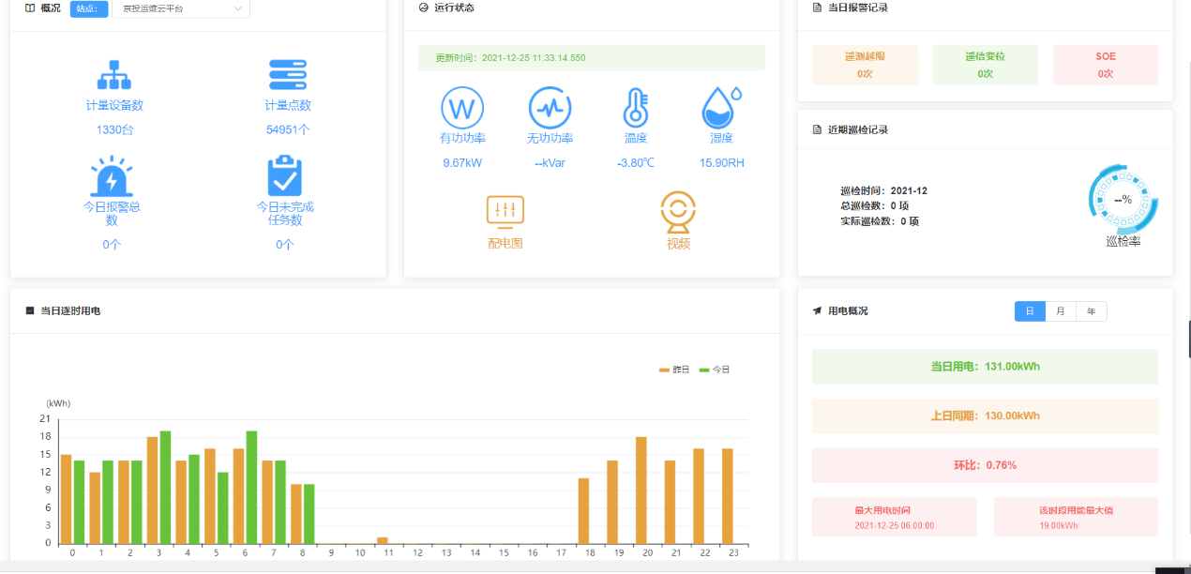Toggle the 昨日 legend series
The width and height of the screenshot is (1191, 574).
pos(674,370)
